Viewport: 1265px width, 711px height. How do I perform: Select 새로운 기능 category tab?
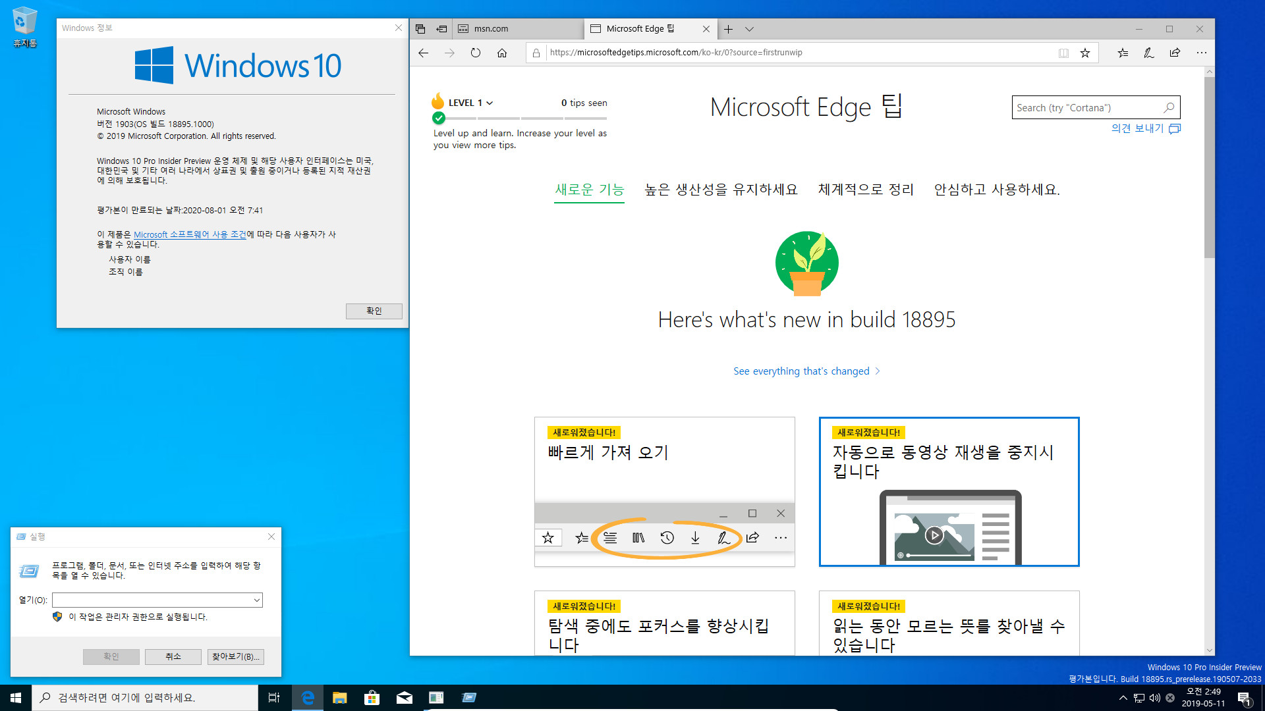[x=589, y=190]
